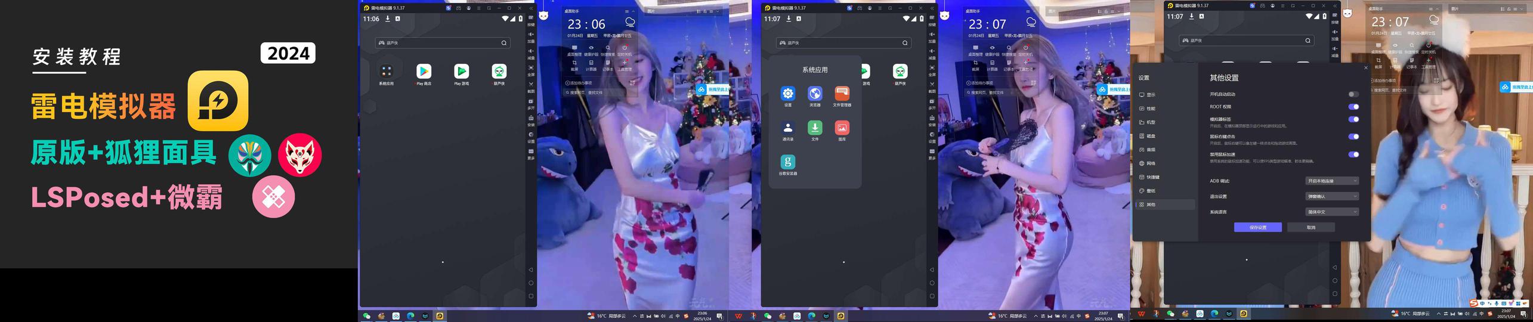Screen dimensions: 1533x322
Task: Enable the 开机自动启动 toggle
Action: 1353,94
